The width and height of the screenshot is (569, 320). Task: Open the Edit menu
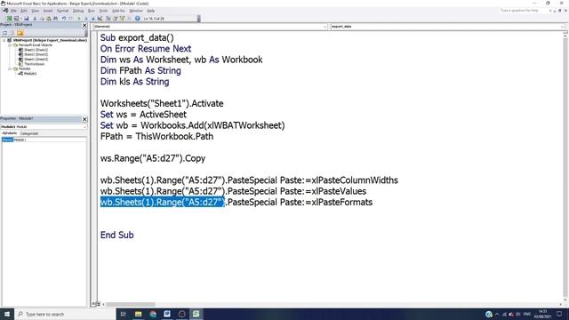pos(24,11)
